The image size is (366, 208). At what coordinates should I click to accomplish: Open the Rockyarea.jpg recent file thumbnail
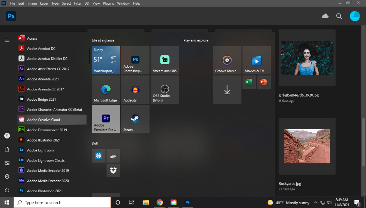click(x=307, y=146)
